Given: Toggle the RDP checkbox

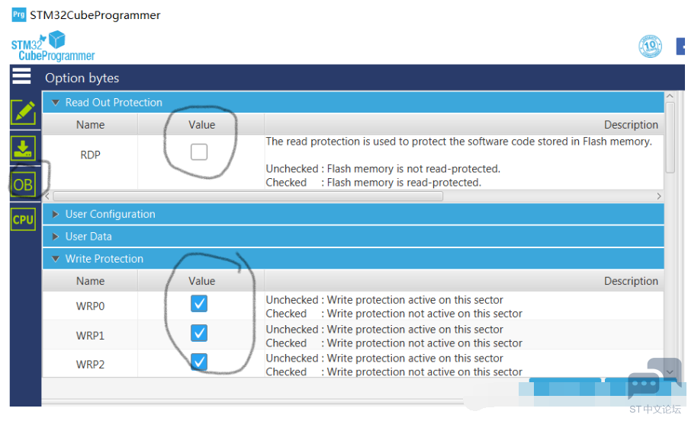Looking at the screenshot, I should click(199, 152).
